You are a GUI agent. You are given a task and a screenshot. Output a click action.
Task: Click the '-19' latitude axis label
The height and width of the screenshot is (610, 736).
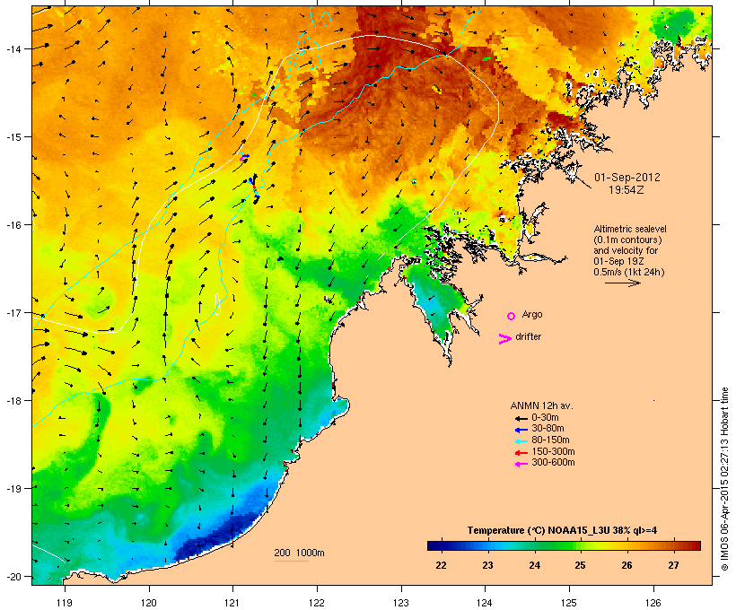(13, 489)
